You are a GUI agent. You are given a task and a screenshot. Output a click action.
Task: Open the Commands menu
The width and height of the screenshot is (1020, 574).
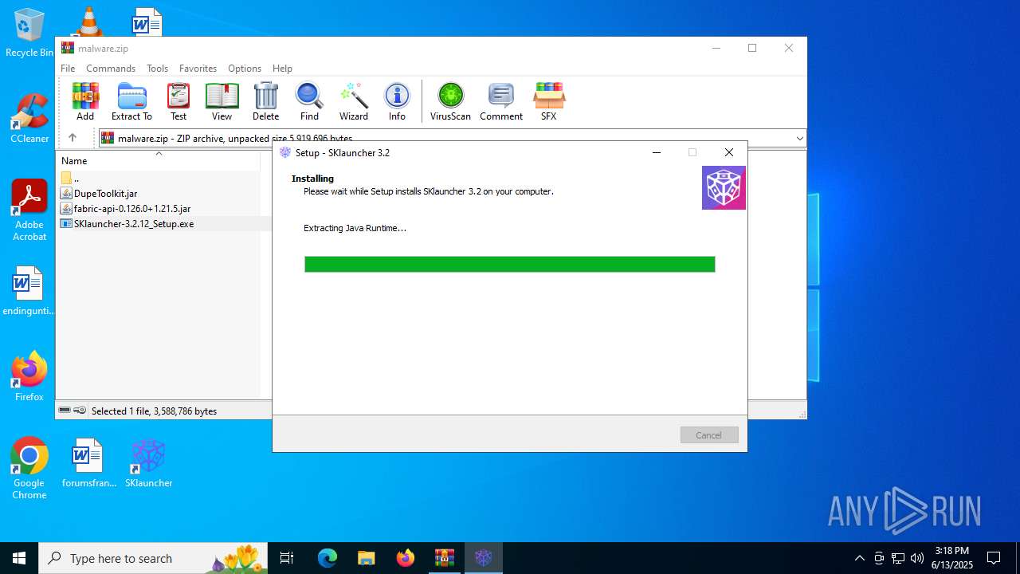111,69
